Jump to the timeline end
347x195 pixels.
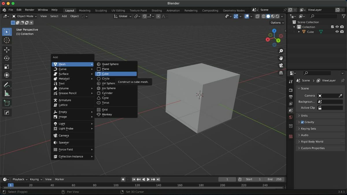point(158,179)
